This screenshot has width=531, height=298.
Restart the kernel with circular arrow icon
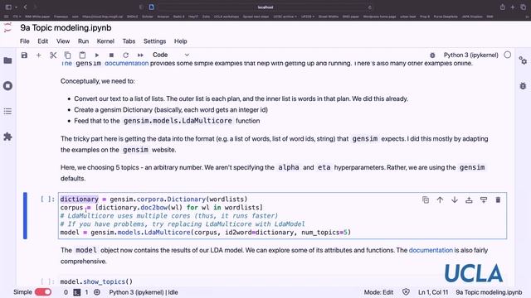(125, 55)
